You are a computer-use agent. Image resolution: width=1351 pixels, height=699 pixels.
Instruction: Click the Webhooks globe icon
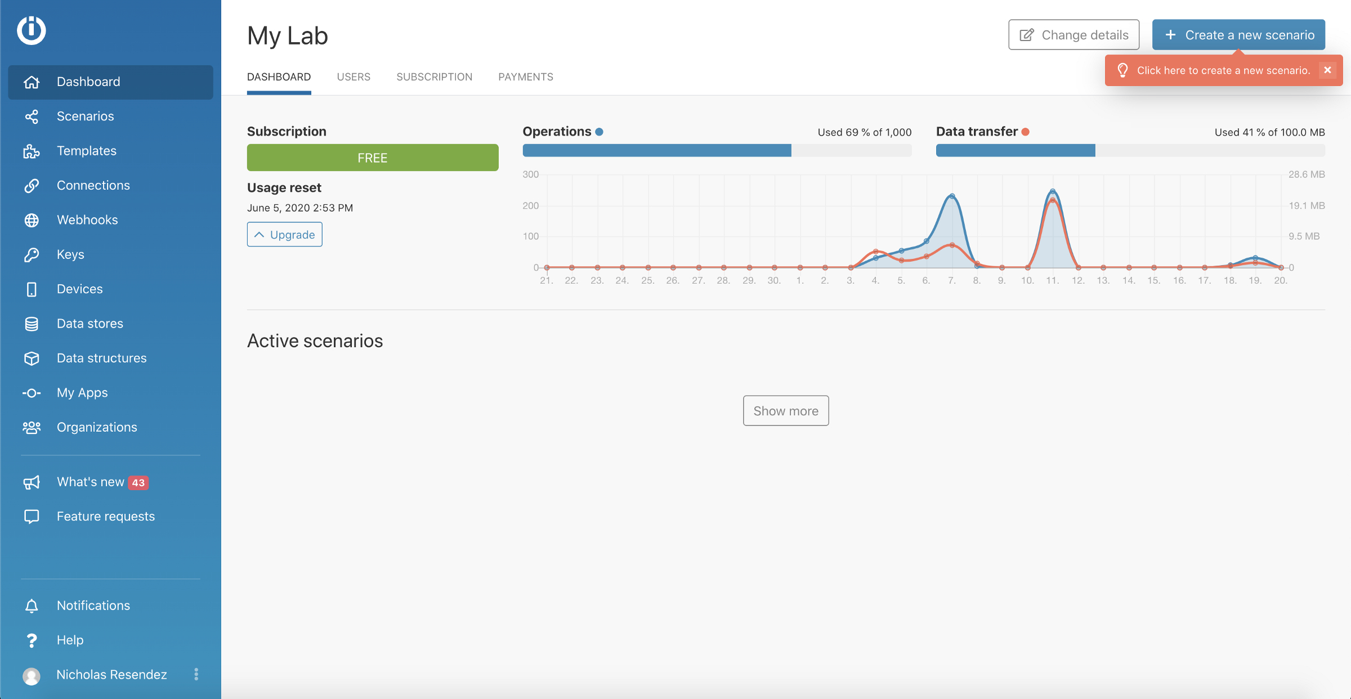32,220
